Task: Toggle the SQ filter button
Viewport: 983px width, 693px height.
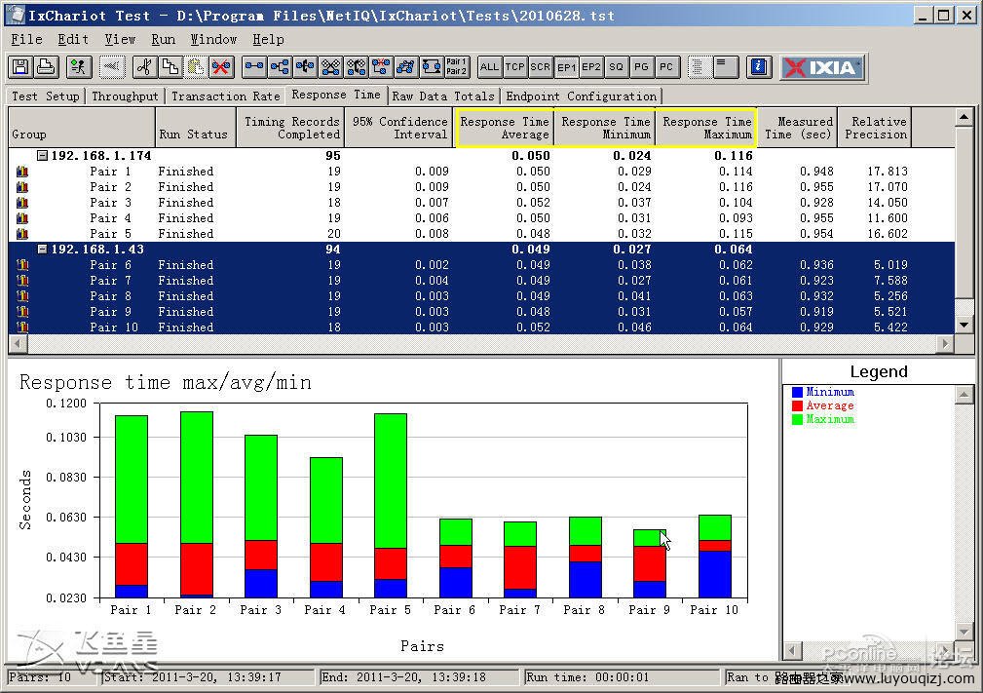Action: pyautogui.click(x=617, y=67)
